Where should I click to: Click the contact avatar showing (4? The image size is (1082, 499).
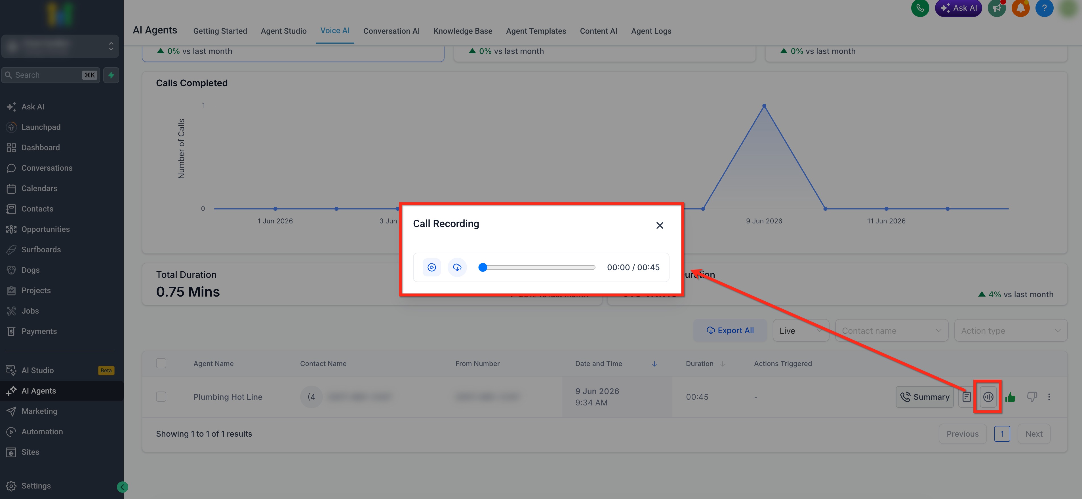(x=311, y=397)
